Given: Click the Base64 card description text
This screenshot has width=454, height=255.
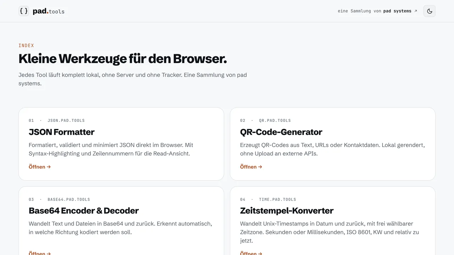Looking at the screenshot, I should click(x=121, y=228).
